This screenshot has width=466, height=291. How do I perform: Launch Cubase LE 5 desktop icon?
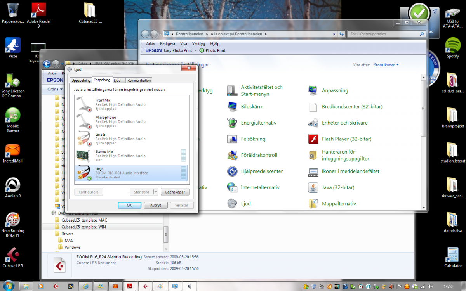coord(13,258)
